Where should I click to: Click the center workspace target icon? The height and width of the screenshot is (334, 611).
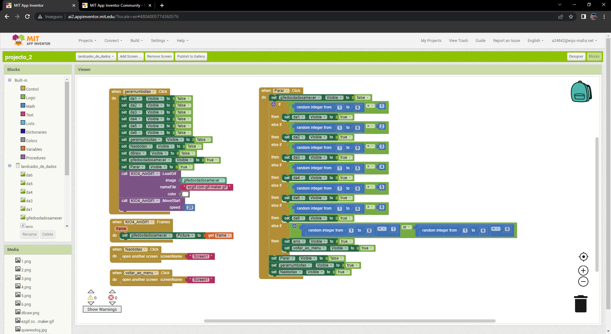(x=583, y=257)
